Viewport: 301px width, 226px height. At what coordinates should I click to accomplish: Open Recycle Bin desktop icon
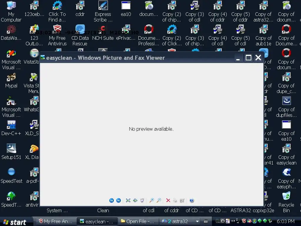click(x=286, y=202)
